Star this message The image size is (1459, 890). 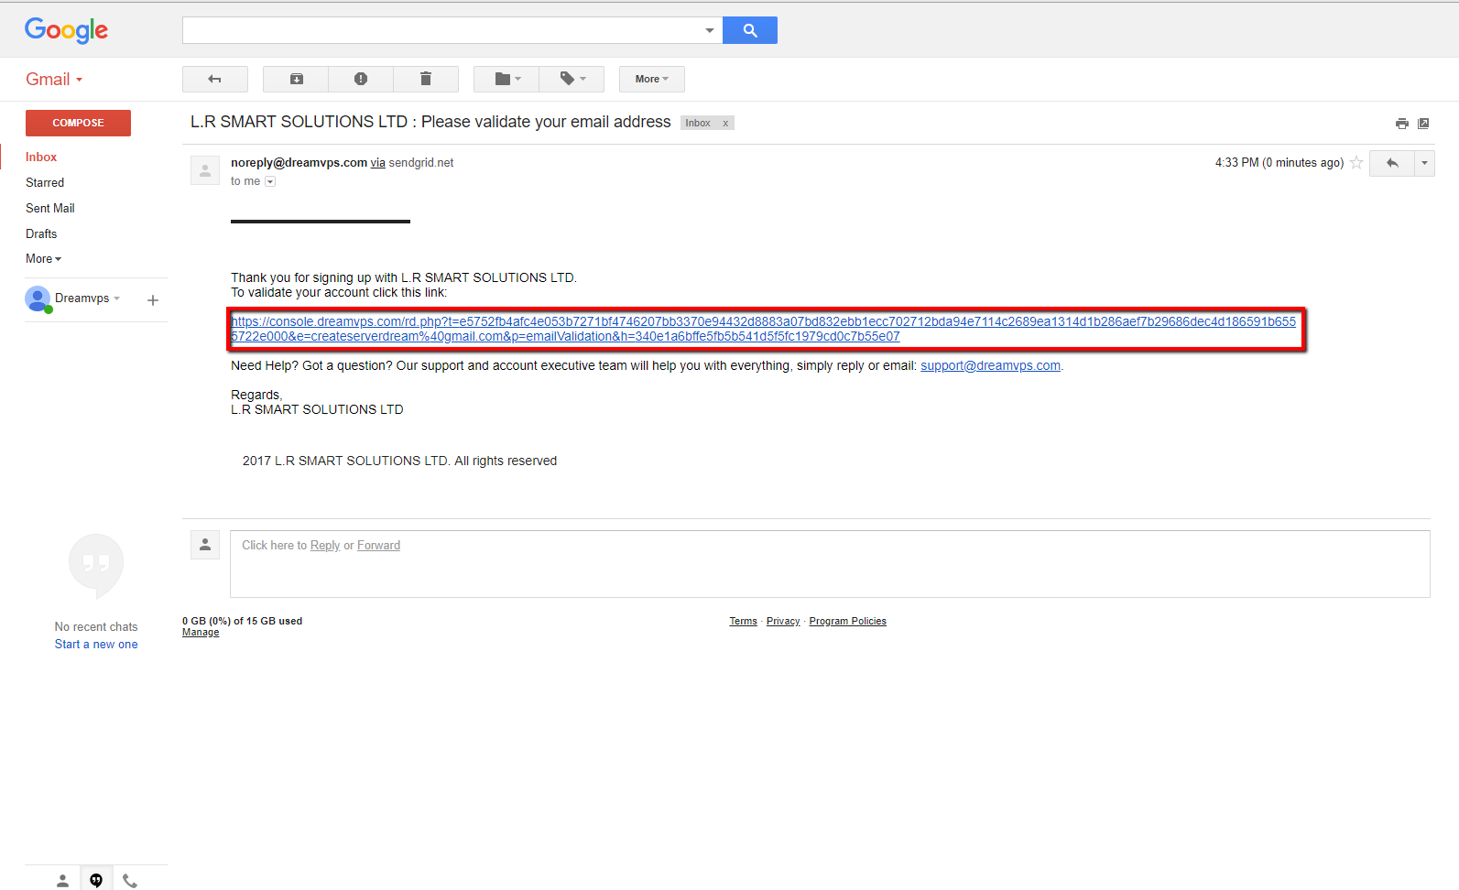tap(1356, 163)
